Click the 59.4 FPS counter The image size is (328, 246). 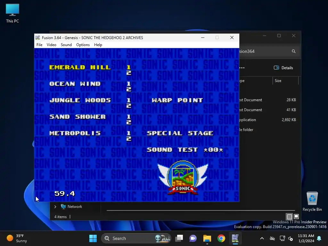(x=64, y=193)
